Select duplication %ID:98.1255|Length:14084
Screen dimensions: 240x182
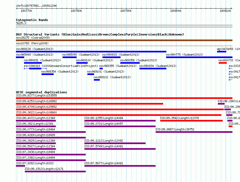click(120, 121)
